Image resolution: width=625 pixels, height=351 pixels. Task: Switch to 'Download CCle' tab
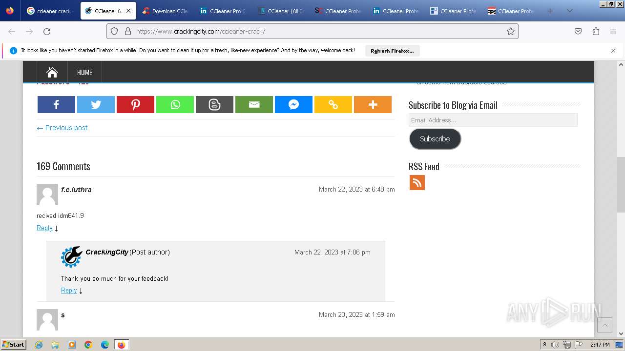pyautogui.click(x=165, y=11)
